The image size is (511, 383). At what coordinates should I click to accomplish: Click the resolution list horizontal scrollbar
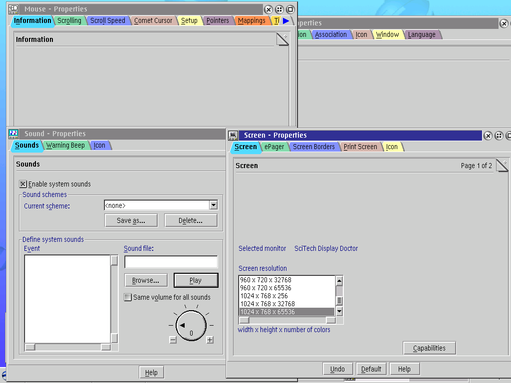coord(287,320)
